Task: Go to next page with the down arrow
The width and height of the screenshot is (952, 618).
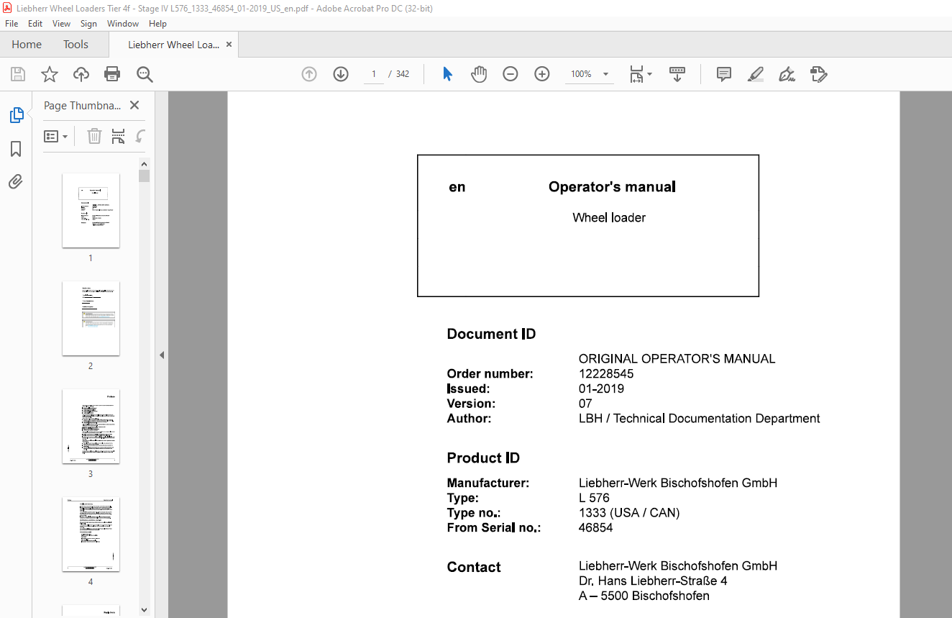Action: (341, 74)
